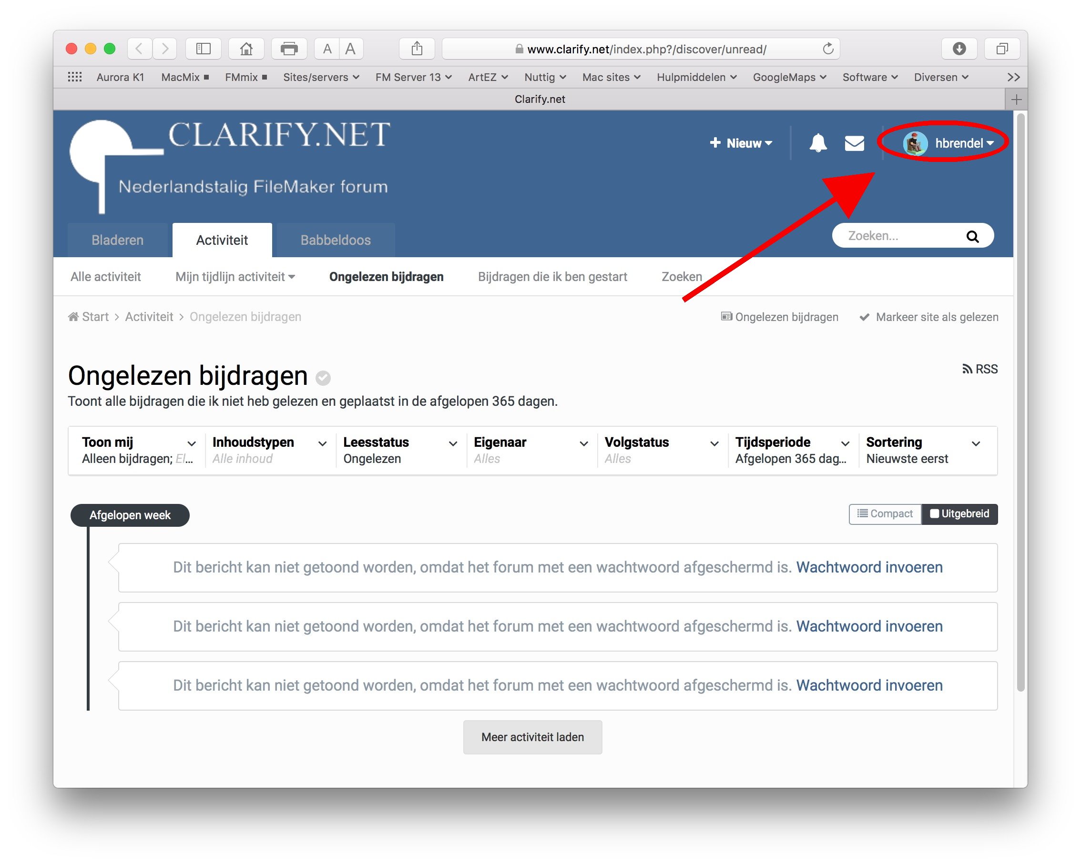Click the checkmark beside Ongelezen bijdragen title
The width and height of the screenshot is (1081, 864).
pyautogui.click(x=323, y=378)
